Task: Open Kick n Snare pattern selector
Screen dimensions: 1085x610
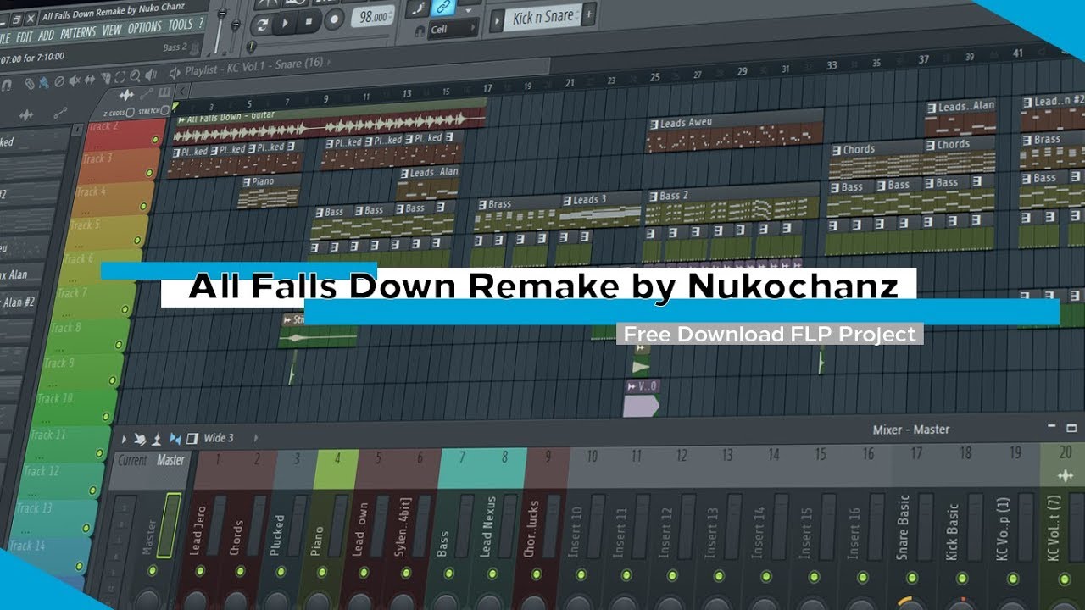Action: tap(542, 18)
